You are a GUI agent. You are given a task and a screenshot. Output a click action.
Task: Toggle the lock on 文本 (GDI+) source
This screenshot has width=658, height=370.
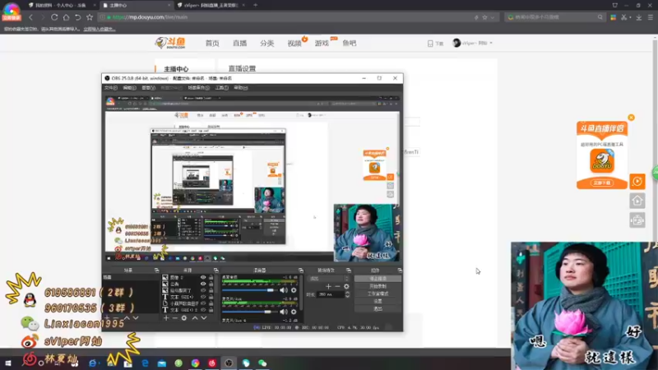[x=211, y=297]
